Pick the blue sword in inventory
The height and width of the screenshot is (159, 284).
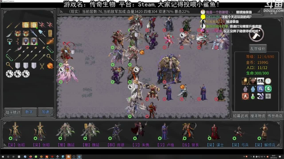click(34, 33)
